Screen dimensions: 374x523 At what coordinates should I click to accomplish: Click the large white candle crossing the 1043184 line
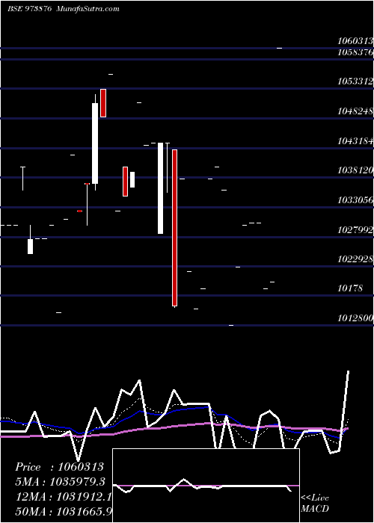(95, 143)
